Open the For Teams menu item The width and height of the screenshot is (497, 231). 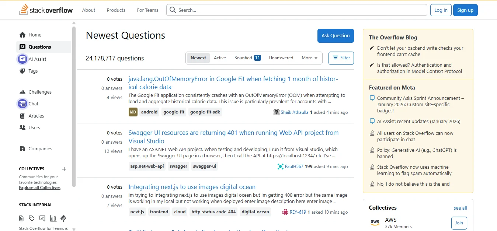pyautogui.click(x=147, y=10)
